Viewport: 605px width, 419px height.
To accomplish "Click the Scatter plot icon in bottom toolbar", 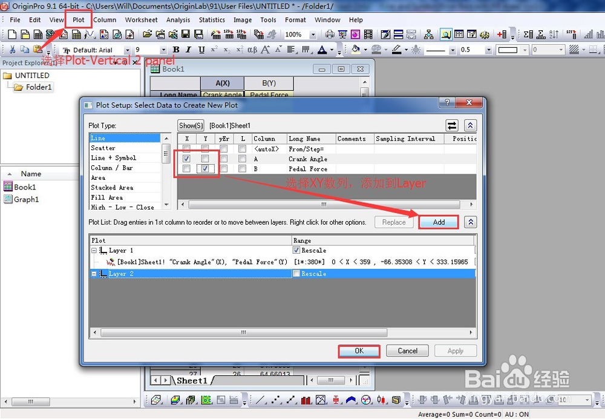I will 275,400.
